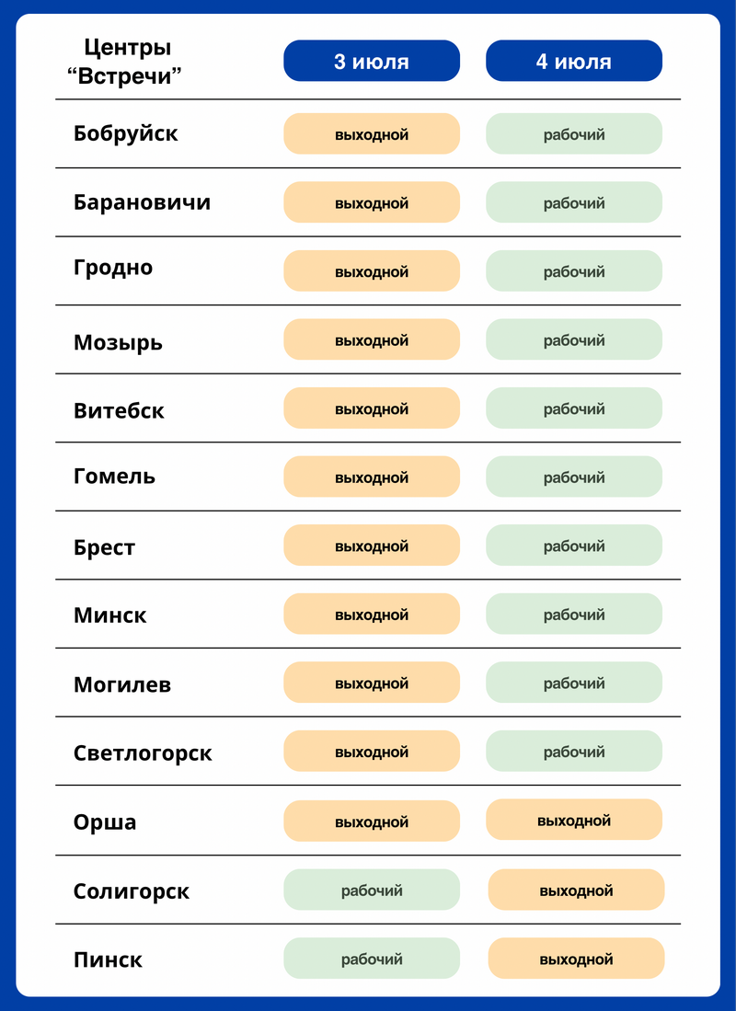Click the "3 июля" header pill

click(371, 61)
